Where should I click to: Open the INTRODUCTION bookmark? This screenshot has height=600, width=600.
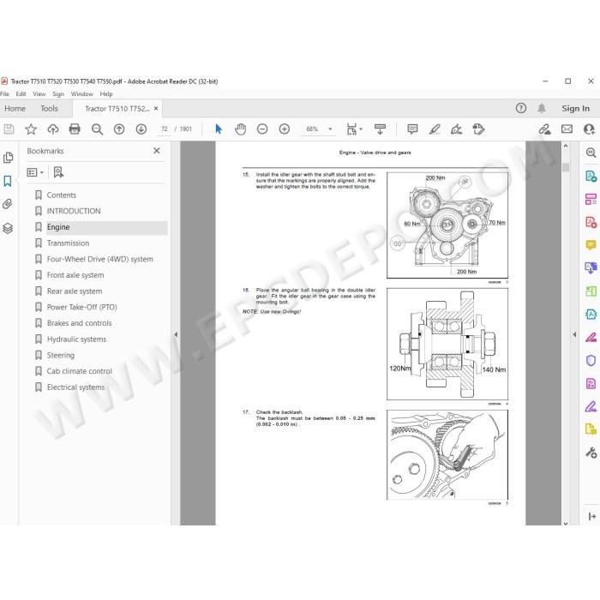74,211
